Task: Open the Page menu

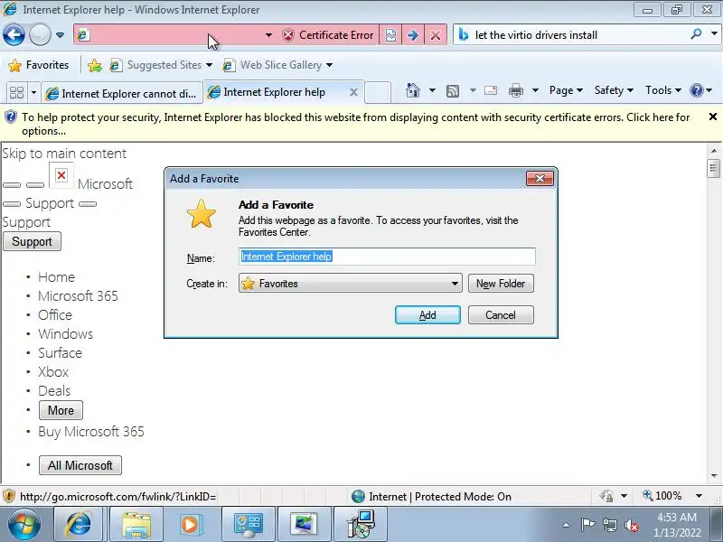Action: point(567,90)
